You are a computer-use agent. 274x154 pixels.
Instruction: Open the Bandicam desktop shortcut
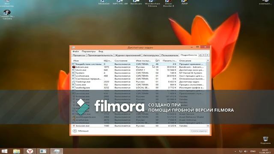136,2
